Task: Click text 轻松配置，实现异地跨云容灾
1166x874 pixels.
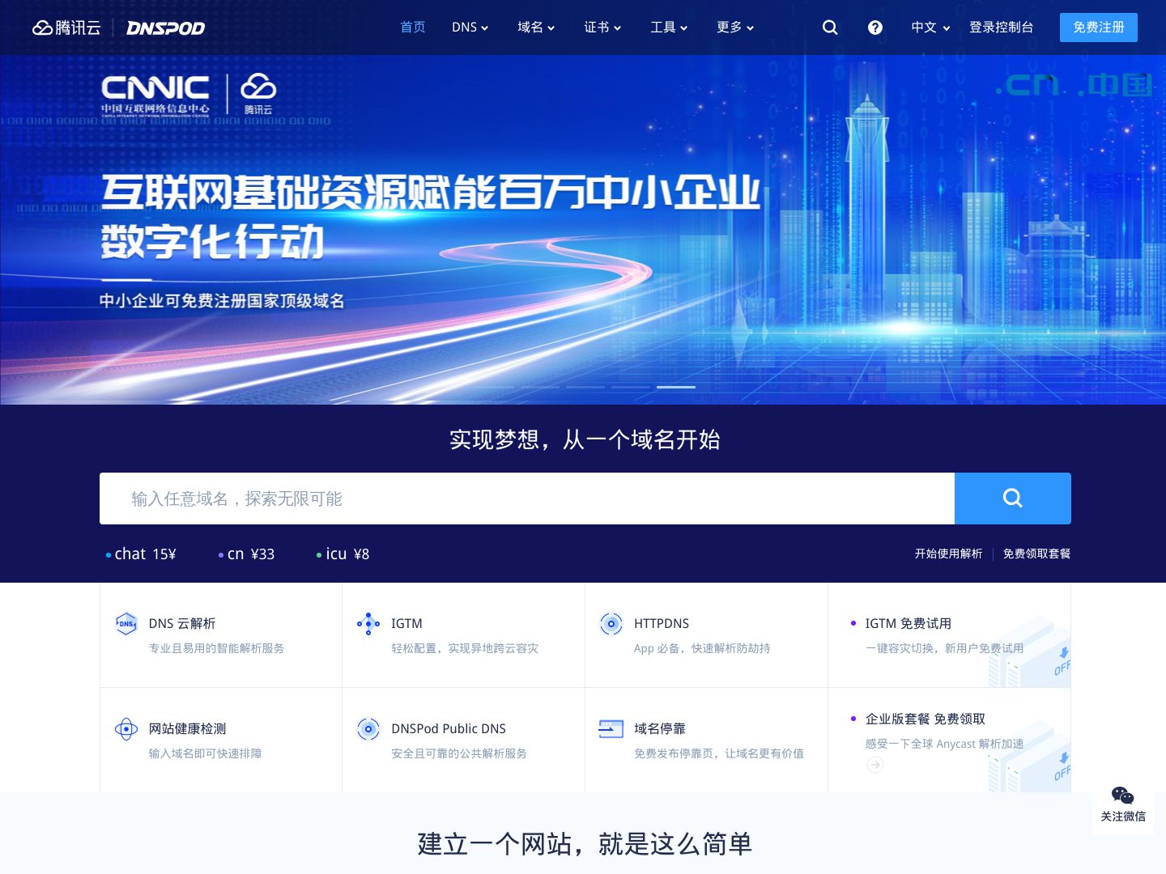Action: [465, 648]
